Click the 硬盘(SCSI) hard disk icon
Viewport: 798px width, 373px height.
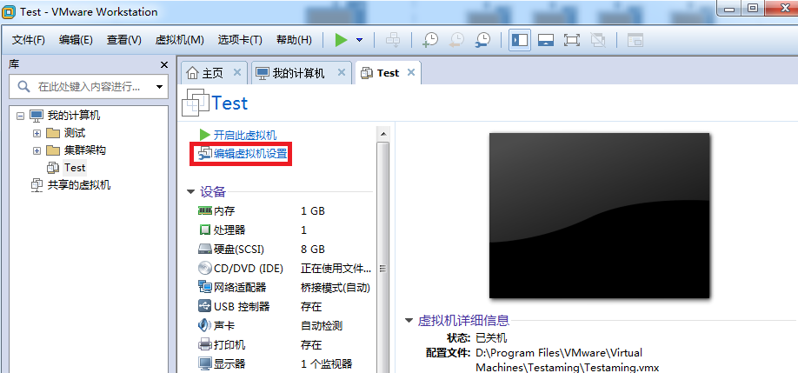204,249
